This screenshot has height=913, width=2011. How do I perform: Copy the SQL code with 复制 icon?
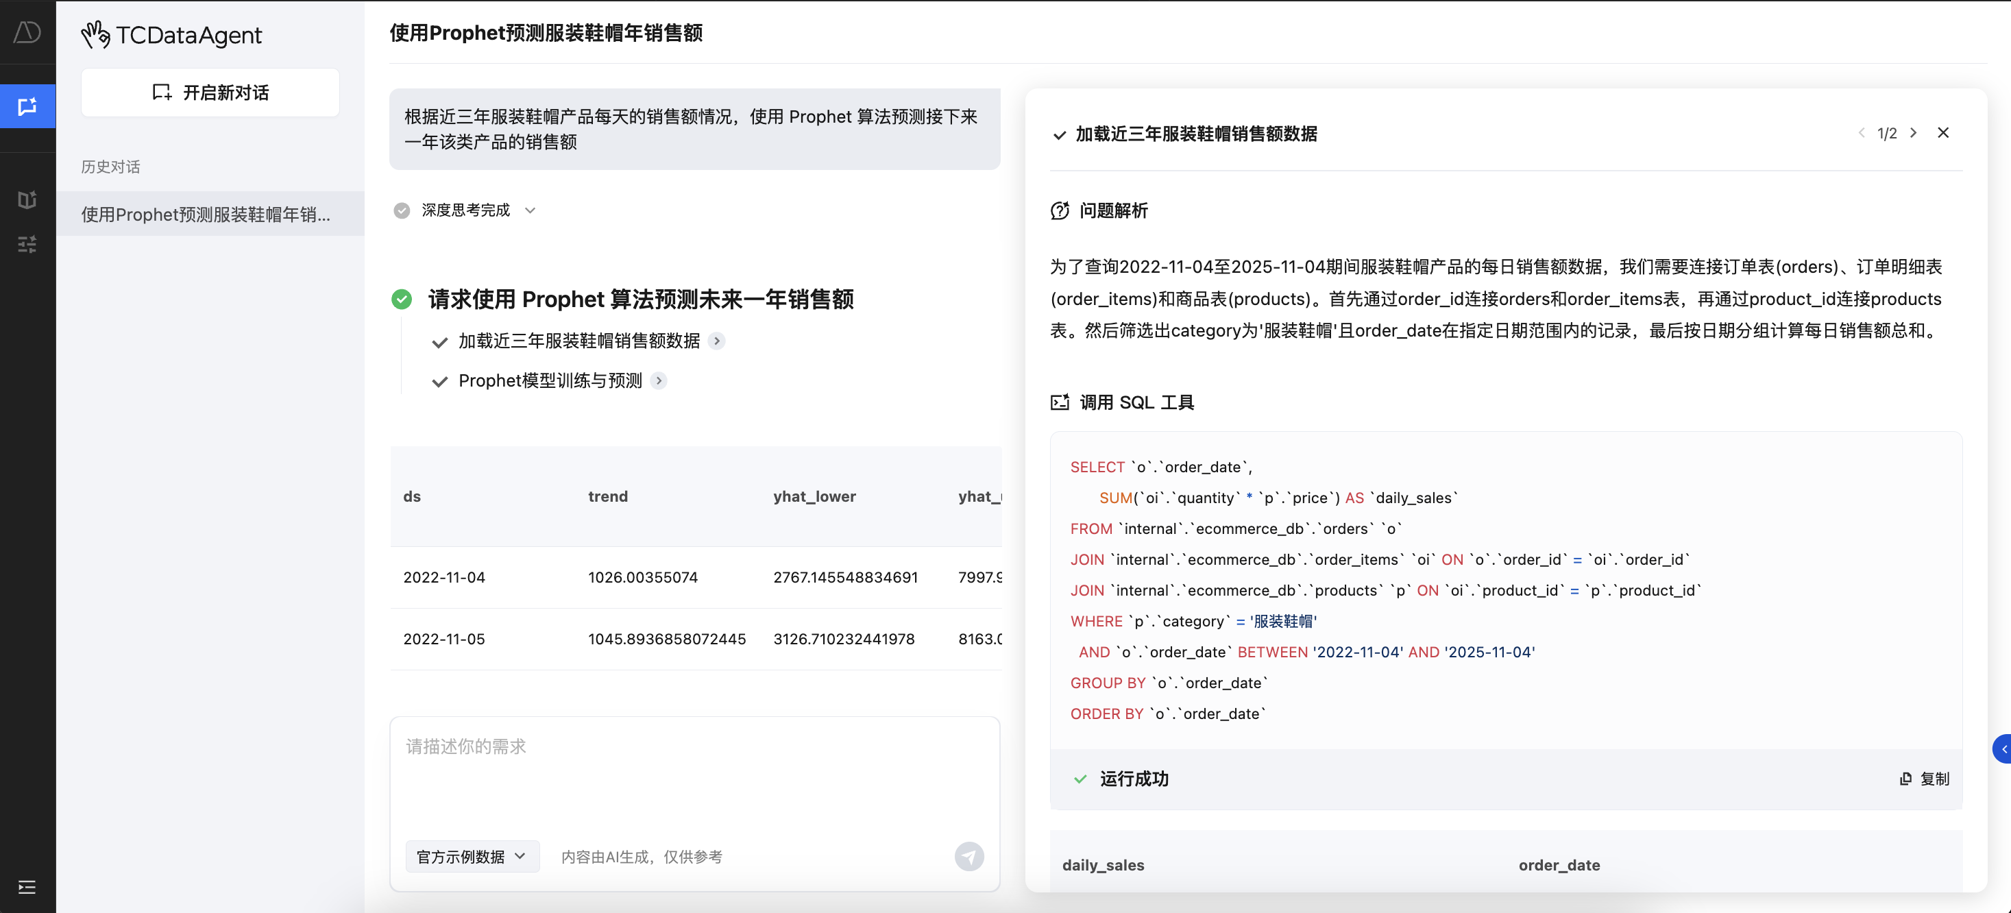click(1925, 779)
